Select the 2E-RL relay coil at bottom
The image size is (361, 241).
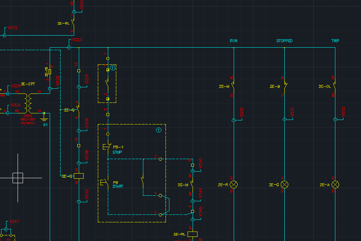(x=193, y=234)
